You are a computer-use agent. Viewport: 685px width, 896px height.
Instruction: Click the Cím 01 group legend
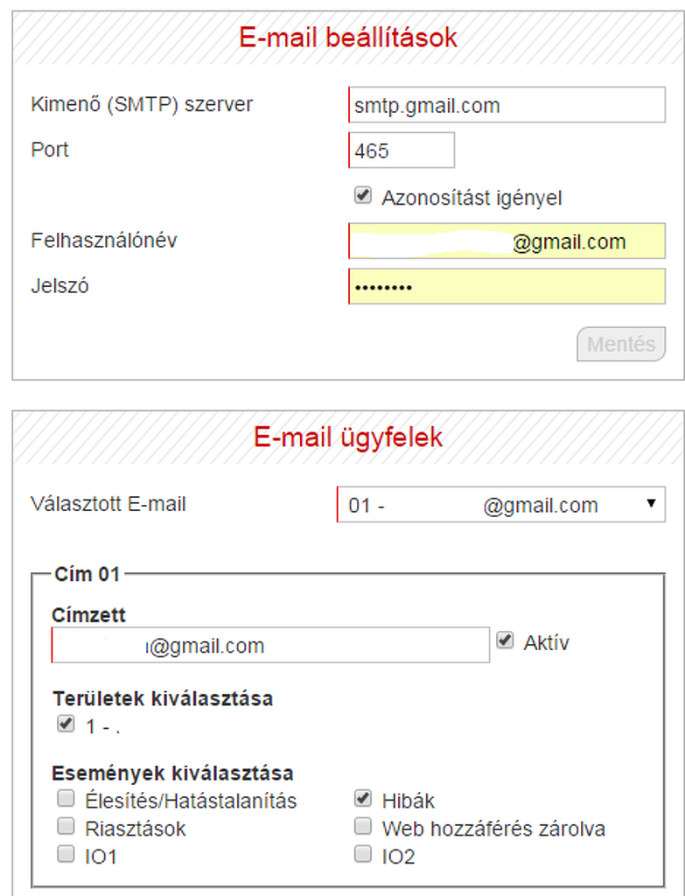click(x=87, y=575)
